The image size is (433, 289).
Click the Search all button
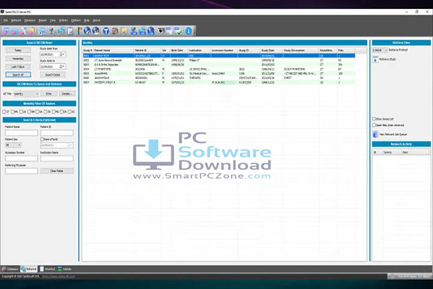pos(18,75)
